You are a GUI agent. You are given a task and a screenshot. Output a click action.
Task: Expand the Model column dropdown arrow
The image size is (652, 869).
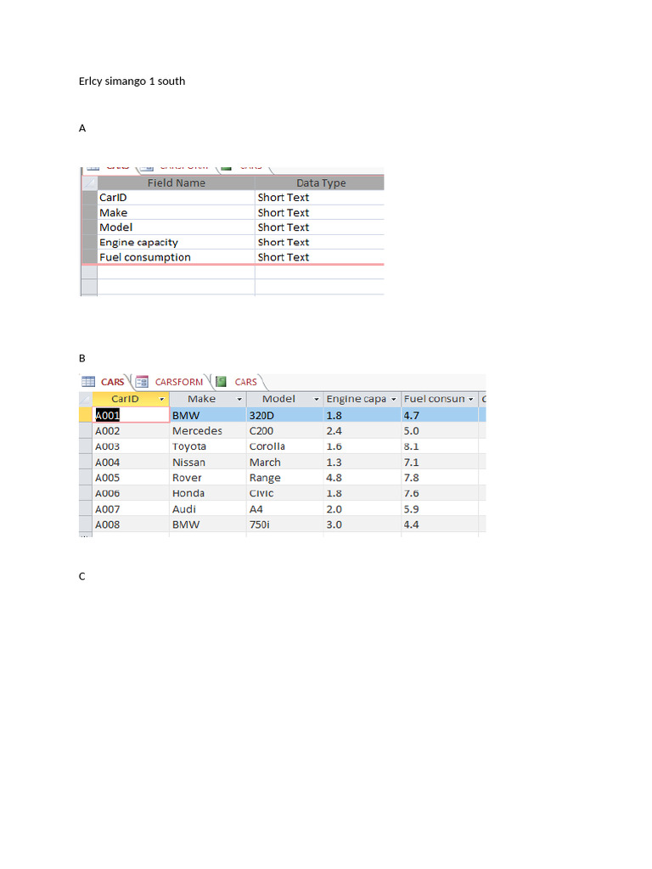click(x=317, y=399)
